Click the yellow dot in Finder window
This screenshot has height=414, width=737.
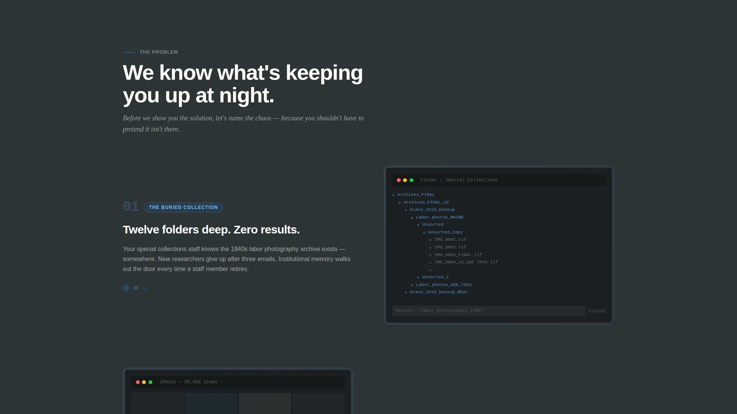(405, 180)
